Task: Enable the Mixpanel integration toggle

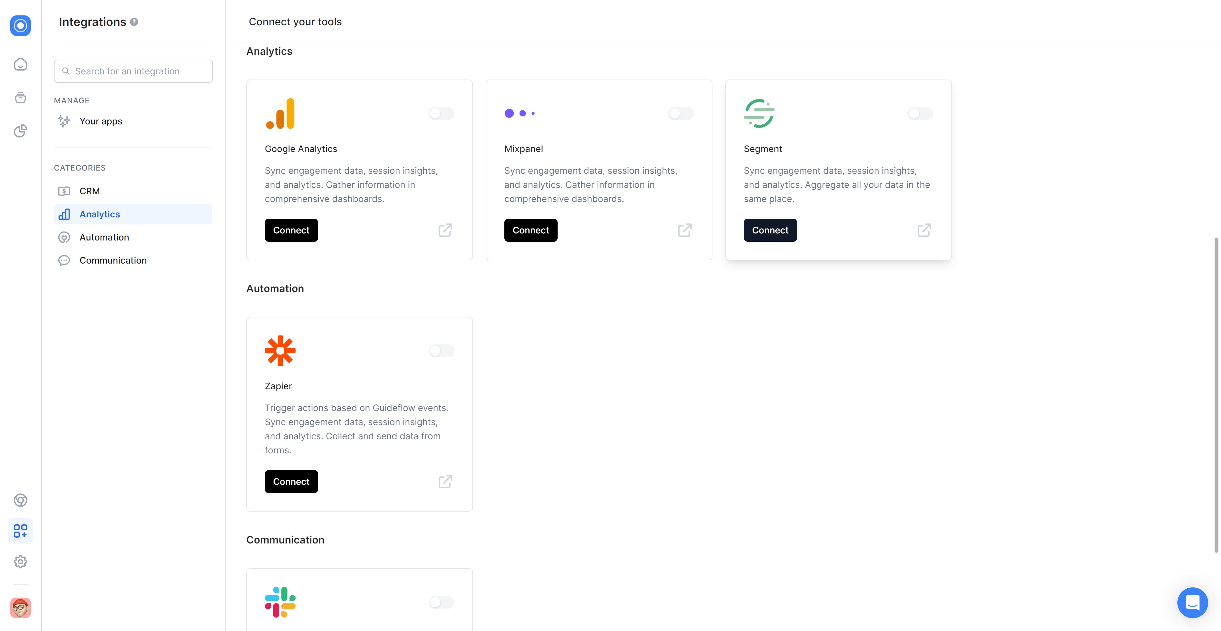Action: click(x=681, y=113)
